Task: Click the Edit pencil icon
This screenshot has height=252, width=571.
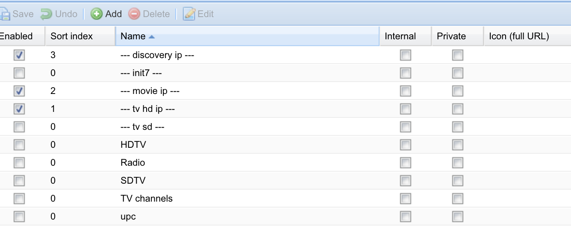Action: point(189,14)
